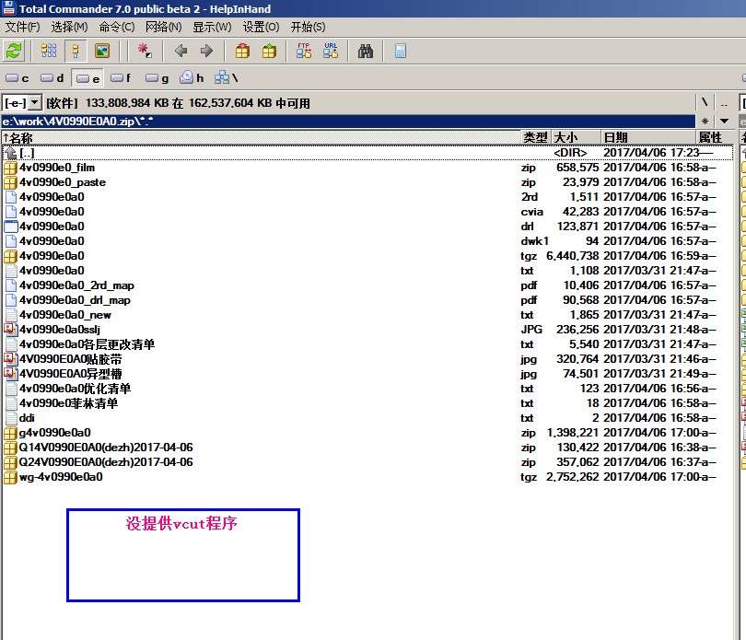Open the URL FTP new connection icon
Screen dimensions: 746x640
coord(331,51)
